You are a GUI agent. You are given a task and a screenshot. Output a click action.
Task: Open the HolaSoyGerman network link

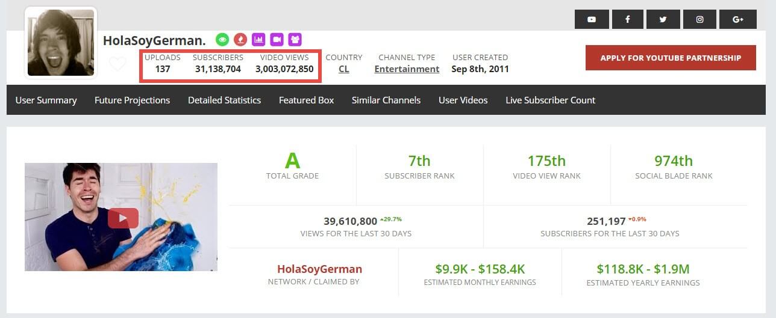click(x=319, y=269)
